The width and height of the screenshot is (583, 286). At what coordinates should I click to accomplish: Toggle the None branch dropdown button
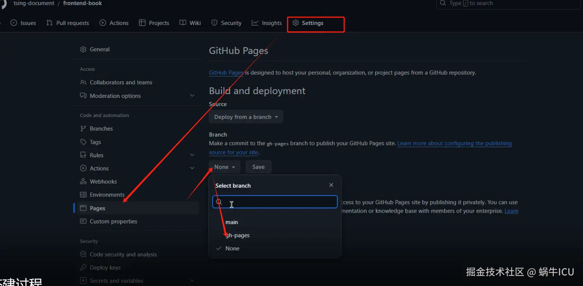224,167
